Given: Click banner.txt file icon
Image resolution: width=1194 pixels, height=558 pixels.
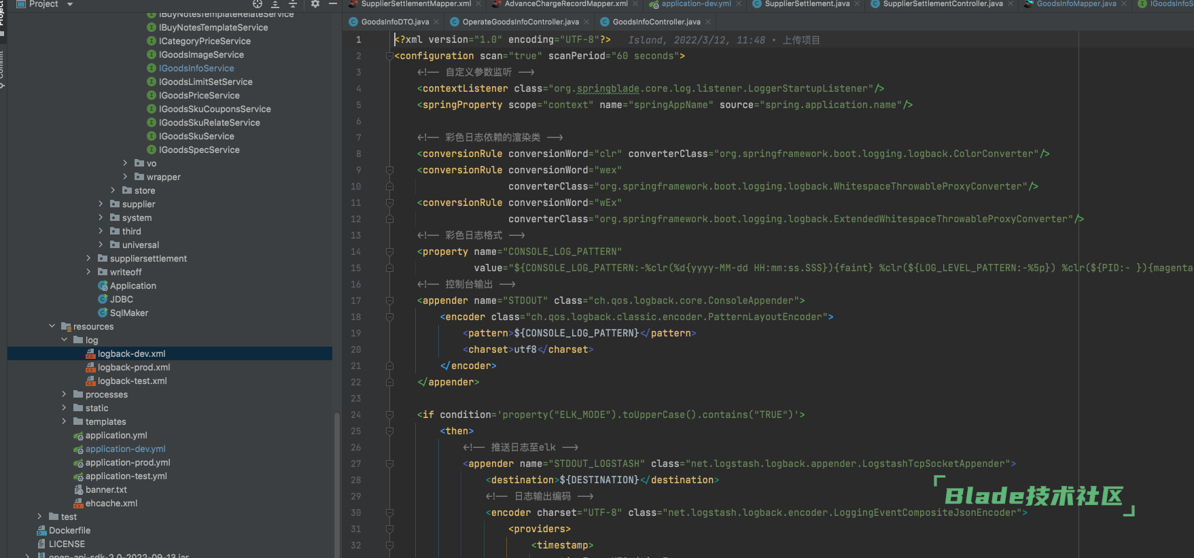Looking at the screenshot, I should (x=78, y=489).
